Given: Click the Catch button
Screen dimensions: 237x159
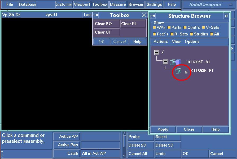Looking at the screenshot, I should click(67, 153).
